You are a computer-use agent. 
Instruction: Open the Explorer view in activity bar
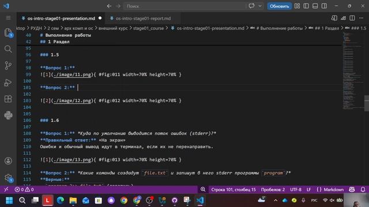8,33
